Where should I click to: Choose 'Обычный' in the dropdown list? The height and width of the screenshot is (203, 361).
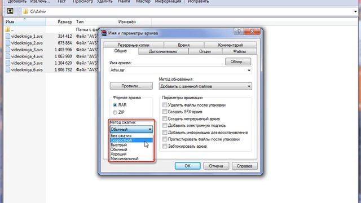131,149
